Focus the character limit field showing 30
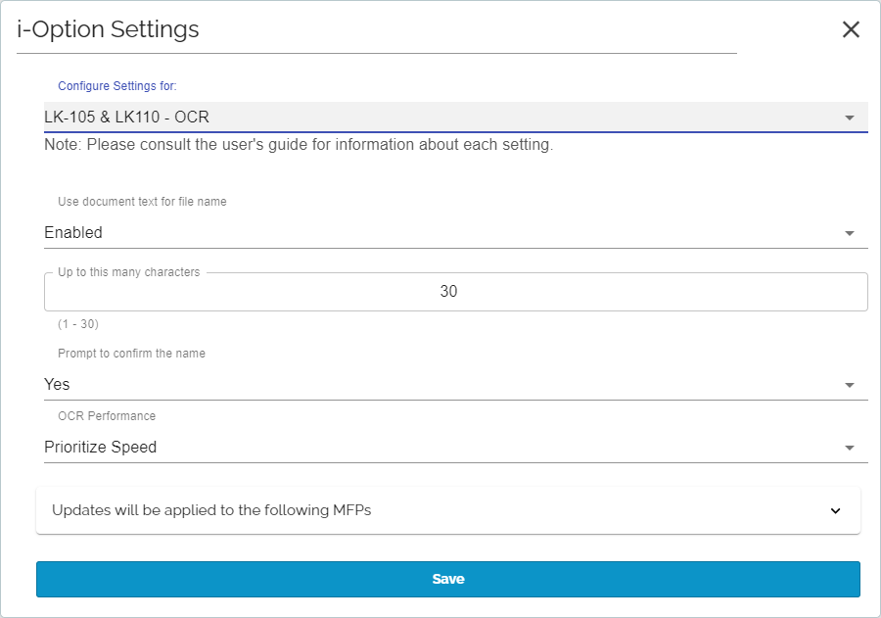Viewport: 881px width, 618px height. click(455, 291)
